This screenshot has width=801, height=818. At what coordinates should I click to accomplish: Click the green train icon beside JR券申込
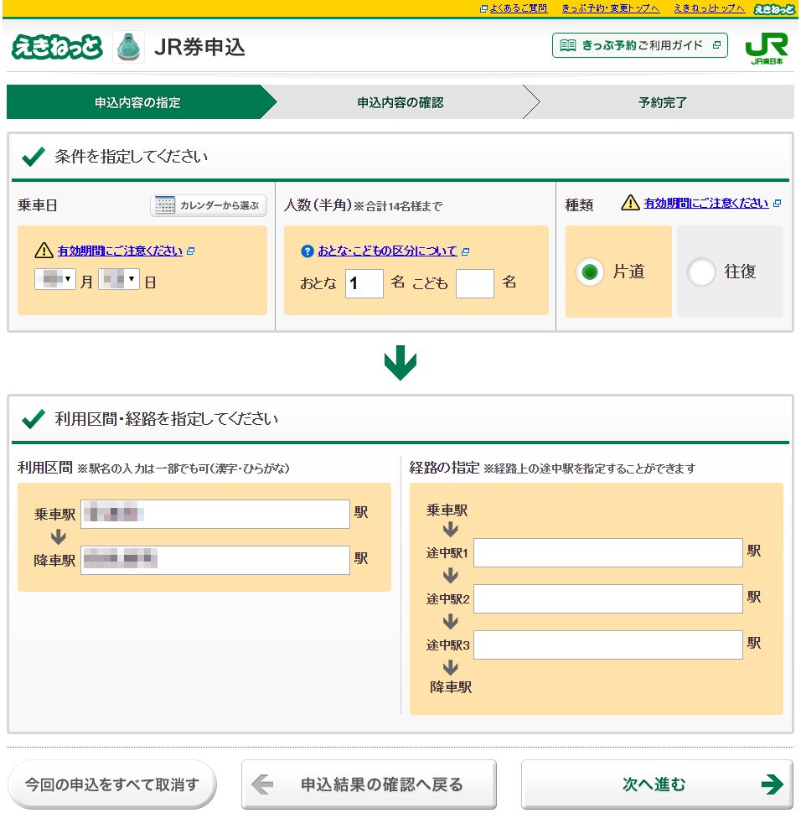128,48
